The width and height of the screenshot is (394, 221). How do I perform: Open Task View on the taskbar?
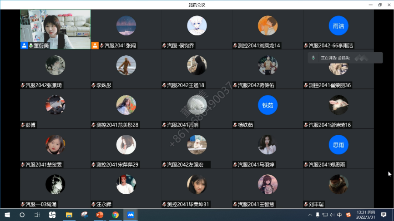pos(37,215)
